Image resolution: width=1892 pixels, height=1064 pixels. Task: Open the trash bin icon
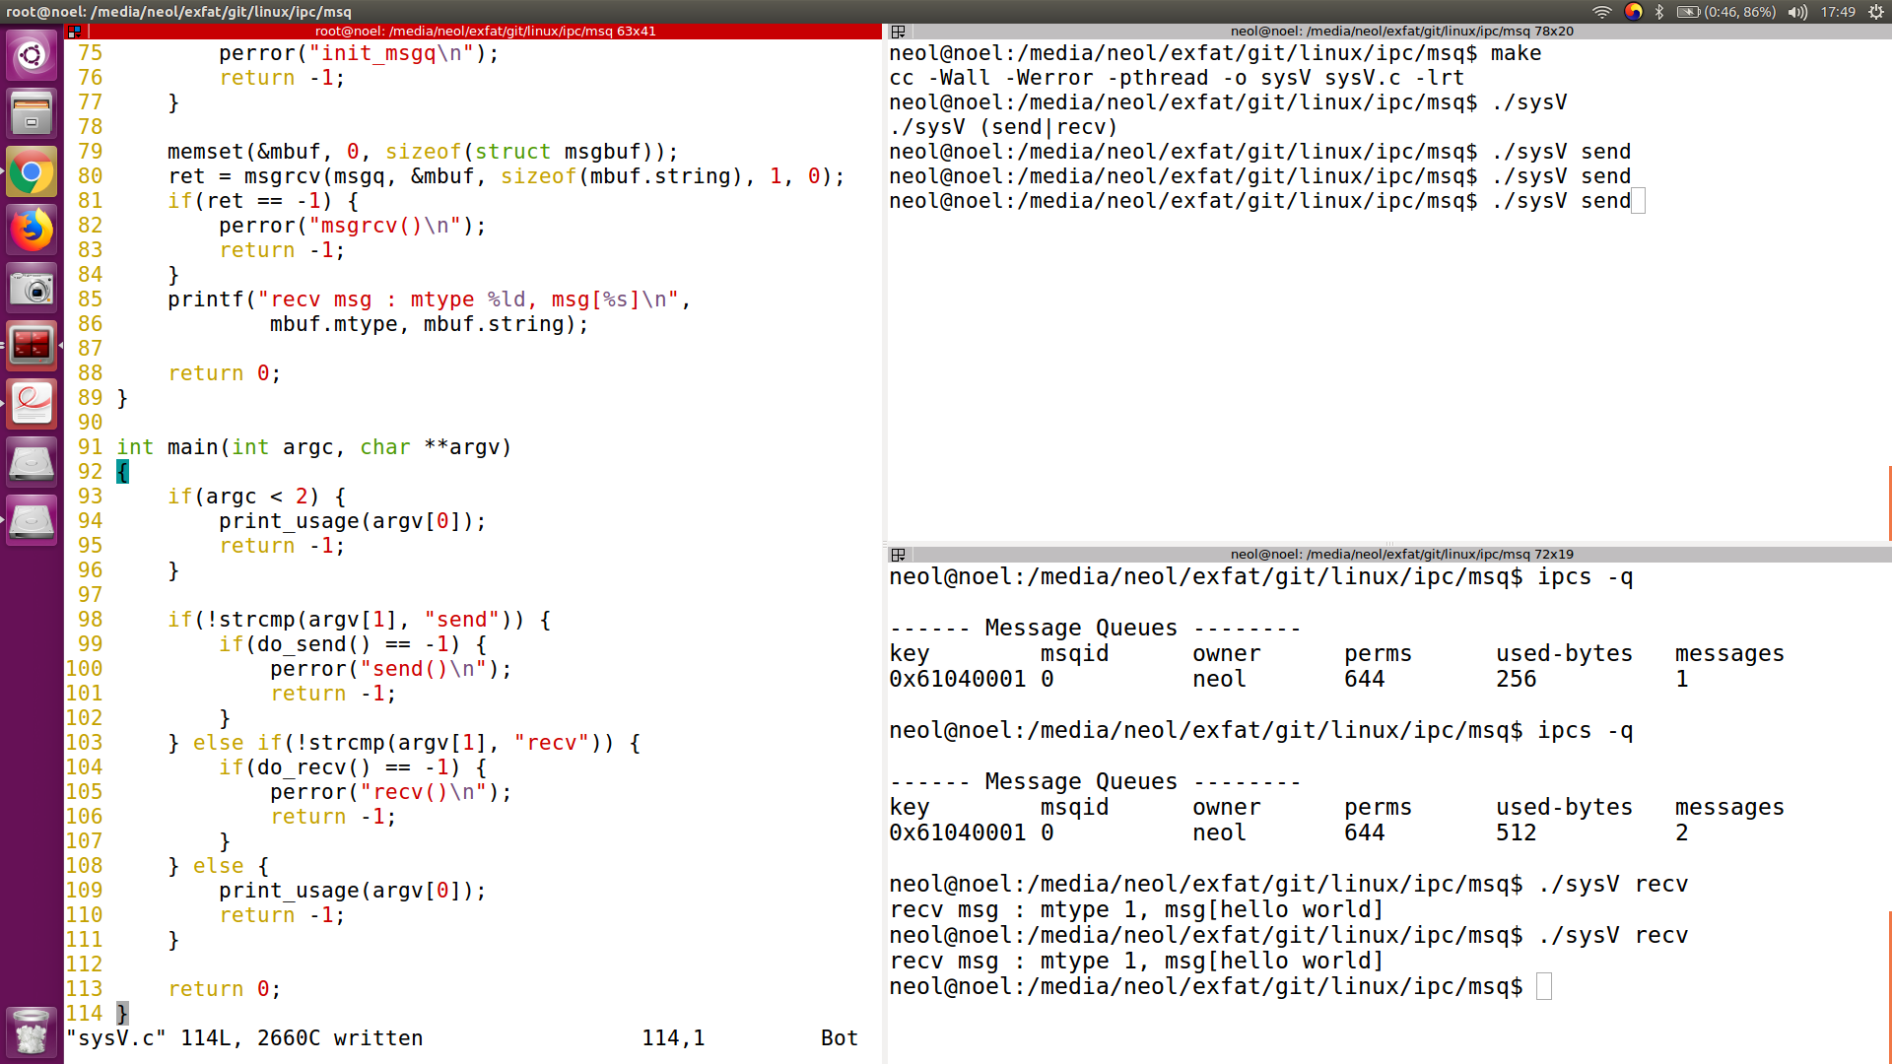(32, 1031)
